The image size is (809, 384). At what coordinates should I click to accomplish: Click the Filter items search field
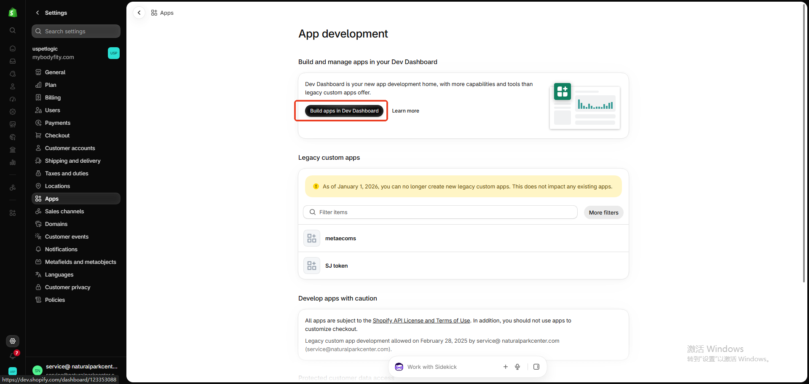pyautogui.click(x=440, y=212)
